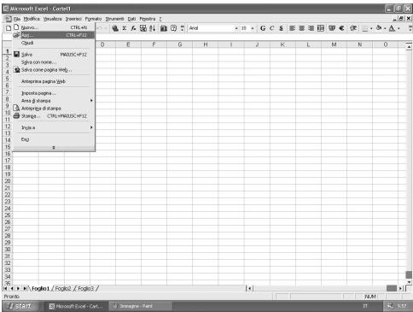413x312 pixels.
Task: Click the Paste Function fx icon
Action: [x=133, y=28]
